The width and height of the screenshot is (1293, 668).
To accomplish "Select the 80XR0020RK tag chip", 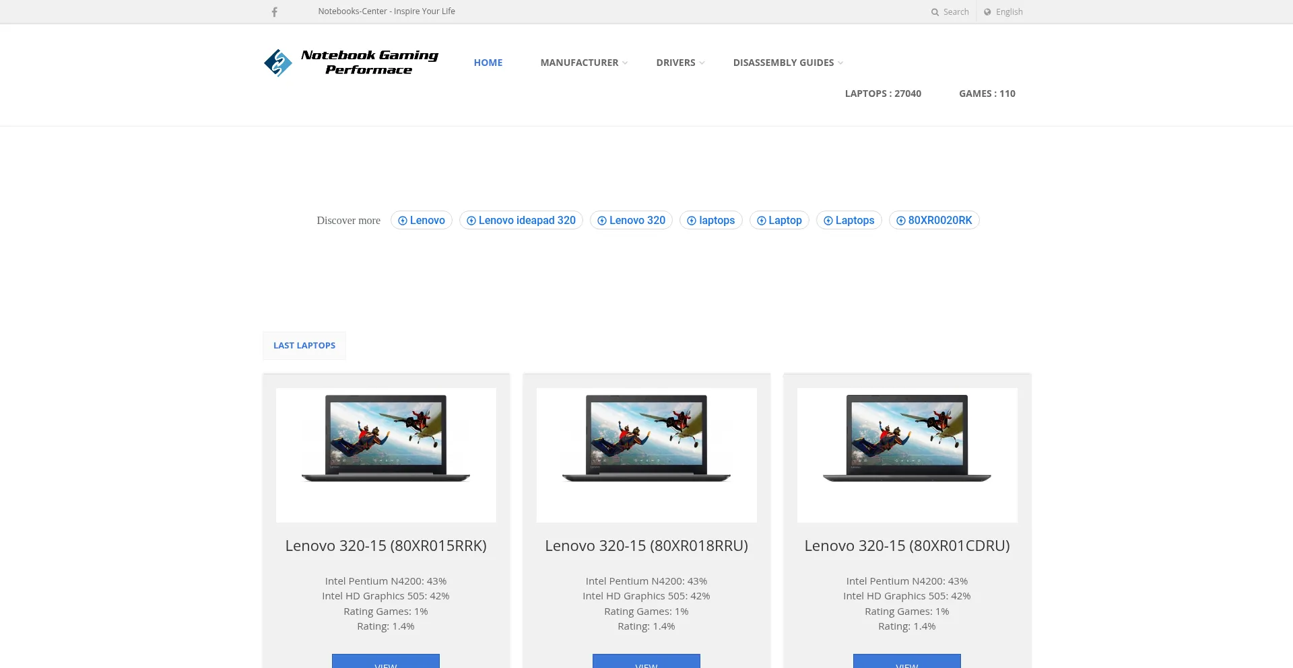I will 934,221.
